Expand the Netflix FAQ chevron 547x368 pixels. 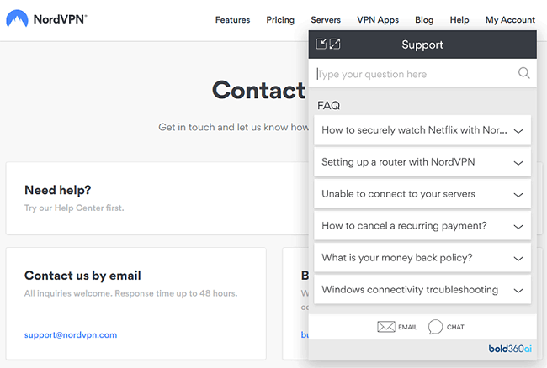(518, 131)
